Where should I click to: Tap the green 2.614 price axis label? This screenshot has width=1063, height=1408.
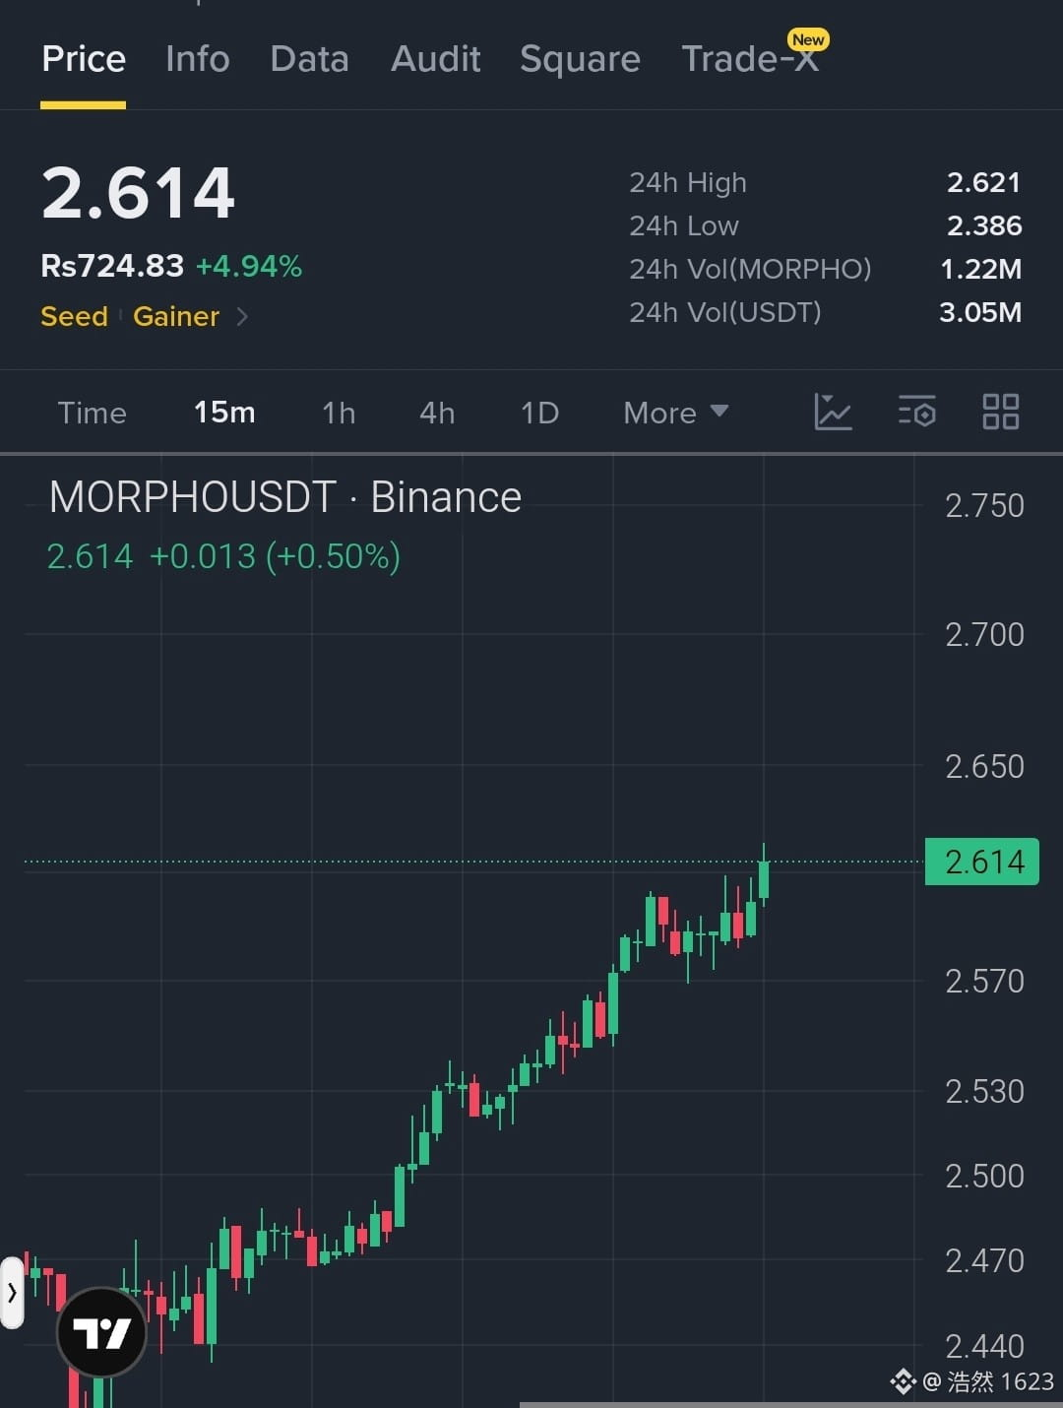point(982,862)
